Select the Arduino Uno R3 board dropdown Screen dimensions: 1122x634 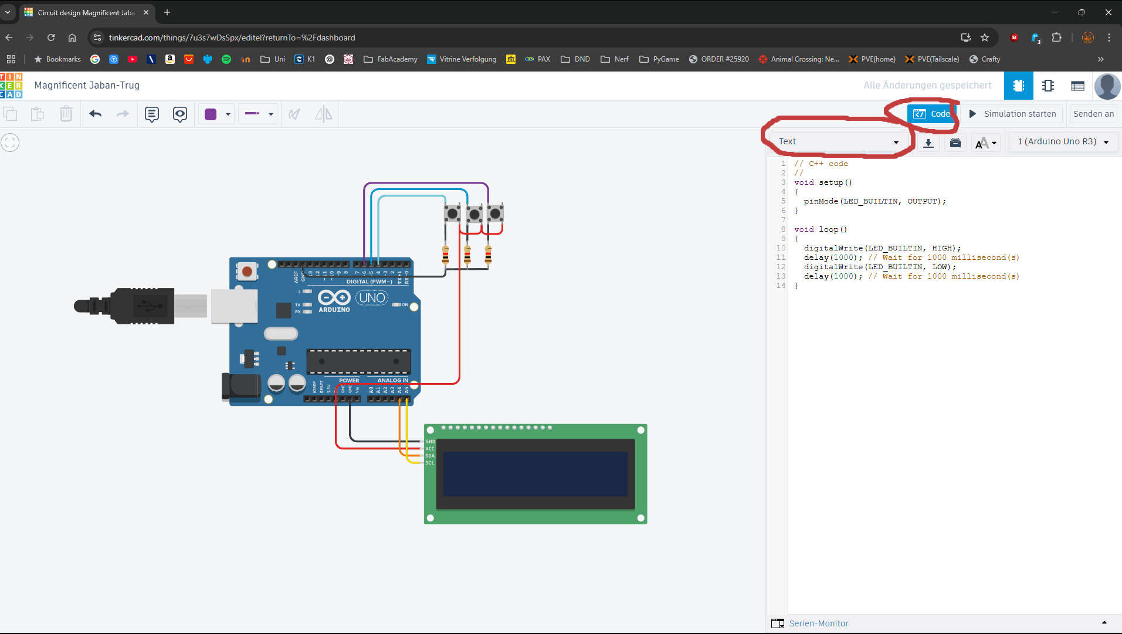tap(1063, 141)
